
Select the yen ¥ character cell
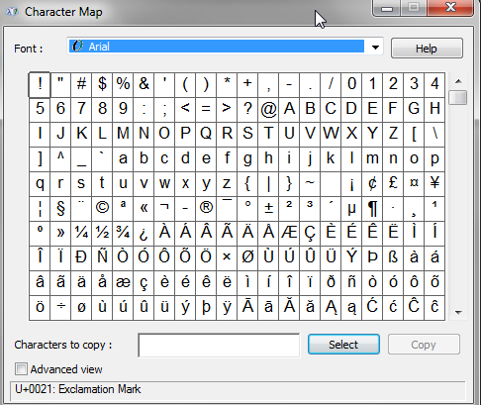tap(434, 184)
